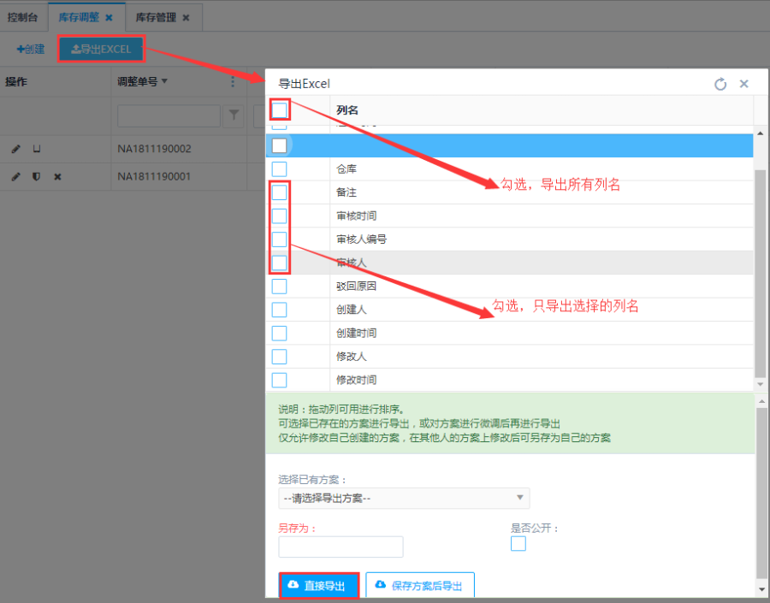
Task: Tick the 仓库 column checkbox
Action: pyautogui.click(x=280, y=169)
